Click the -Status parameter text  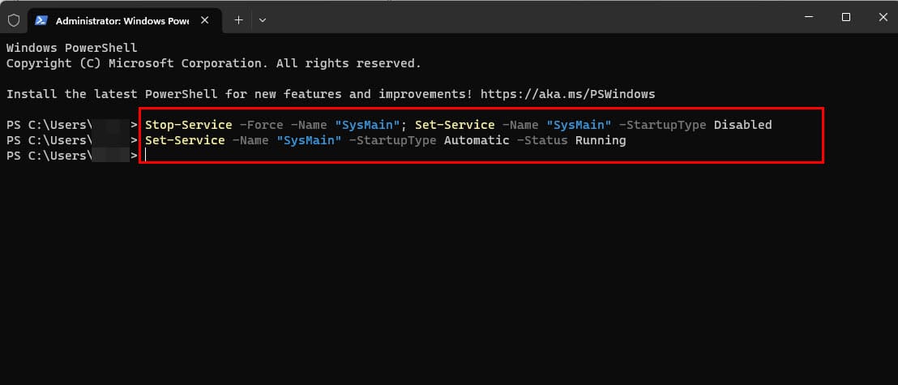(542, 140)
